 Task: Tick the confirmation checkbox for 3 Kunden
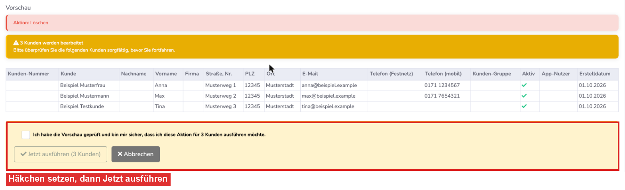pos(26,135)
